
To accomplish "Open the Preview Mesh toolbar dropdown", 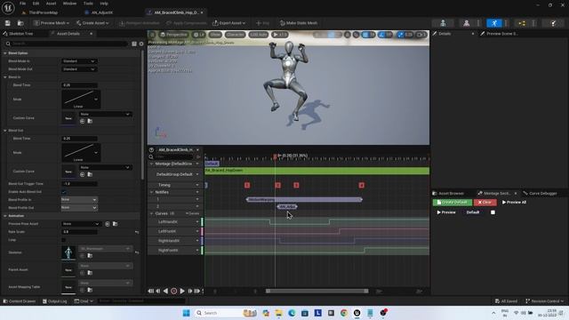I will coord(52,23).
